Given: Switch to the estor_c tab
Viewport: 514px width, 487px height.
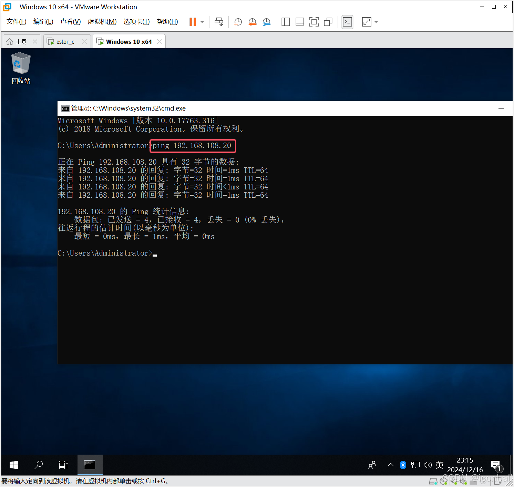Looking at the screenshot, I should [65, 42].
